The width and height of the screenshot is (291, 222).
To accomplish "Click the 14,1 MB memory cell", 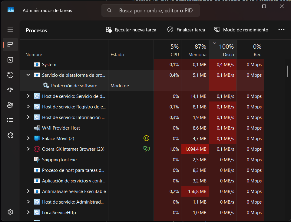I will [x=195, y=96].
